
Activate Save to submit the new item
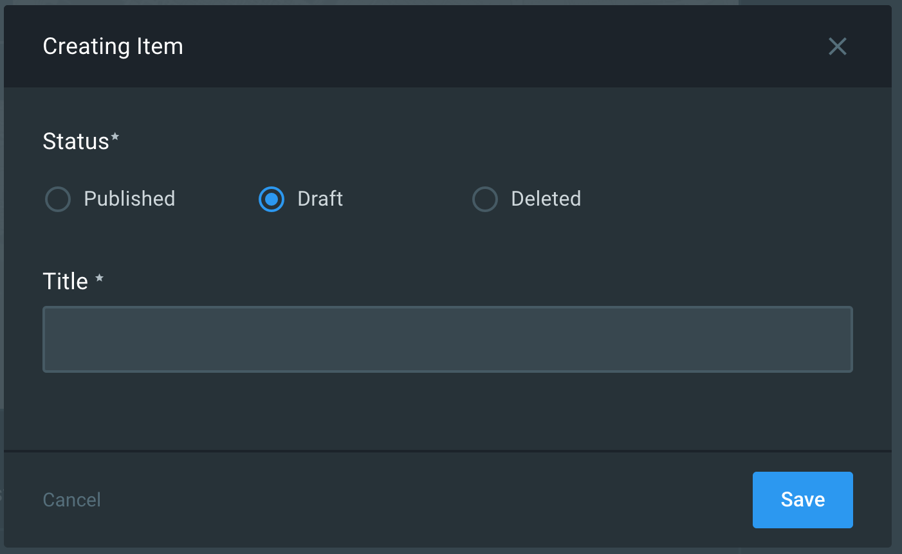coord(802,499)
